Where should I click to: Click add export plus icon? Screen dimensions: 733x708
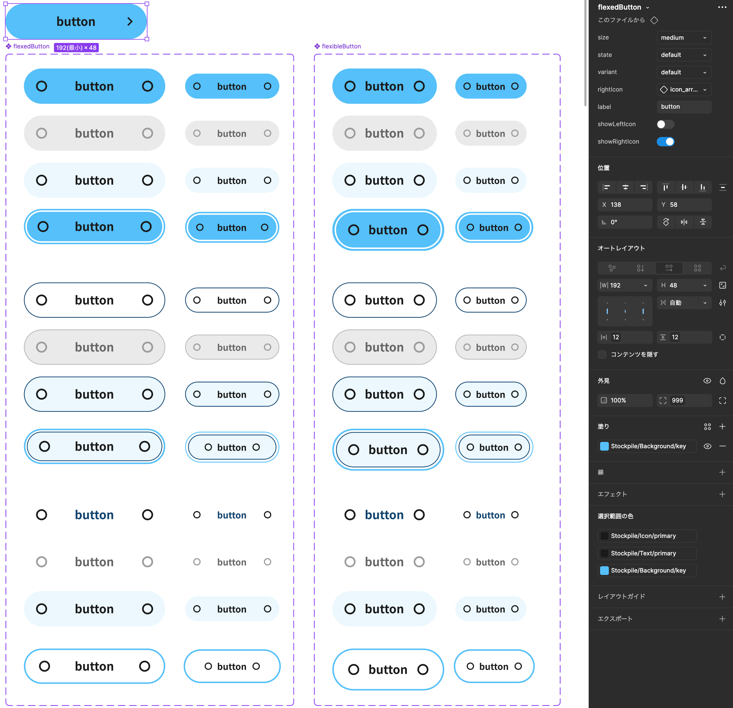click(x=722, y=619)
